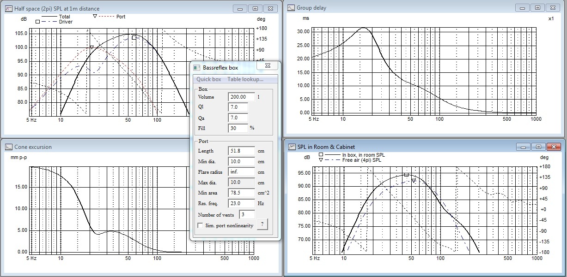Open the Table lookup... menu

click(x=245, y=79)
